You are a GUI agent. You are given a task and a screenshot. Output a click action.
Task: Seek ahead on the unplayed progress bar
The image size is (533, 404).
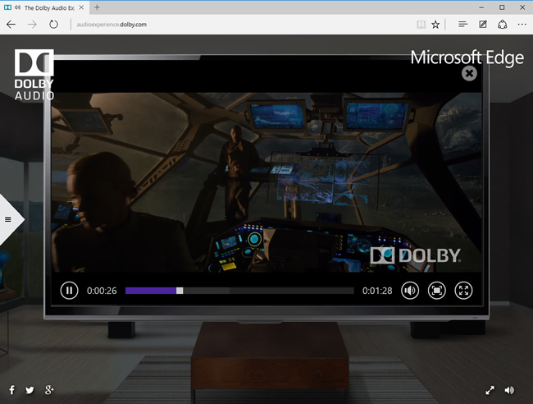click(x=268, y=291)
